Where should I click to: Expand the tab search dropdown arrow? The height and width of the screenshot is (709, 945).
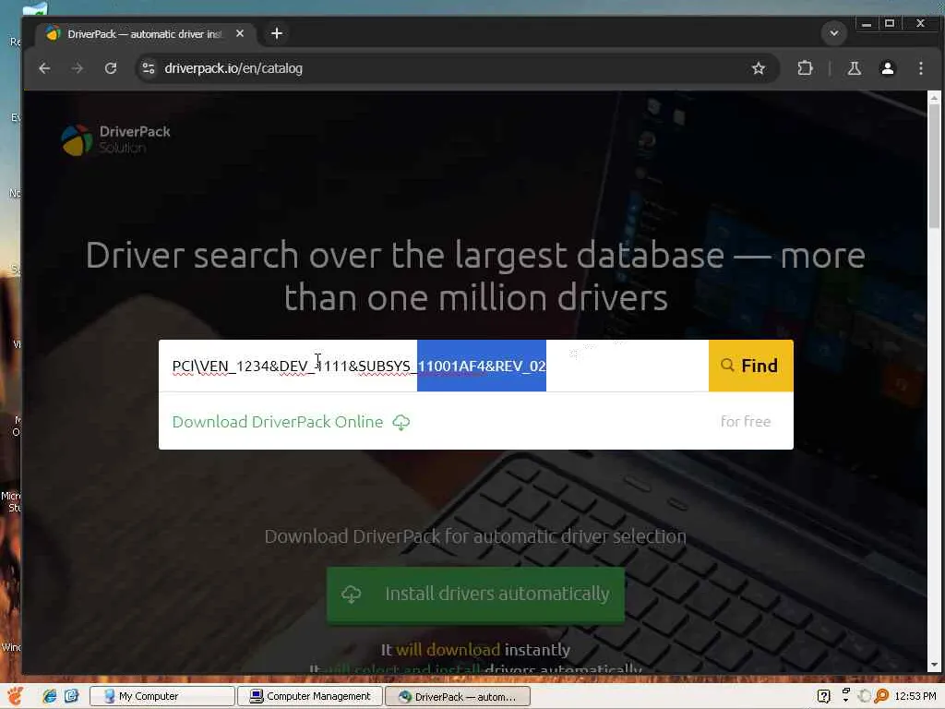click(x=834, y=33)
